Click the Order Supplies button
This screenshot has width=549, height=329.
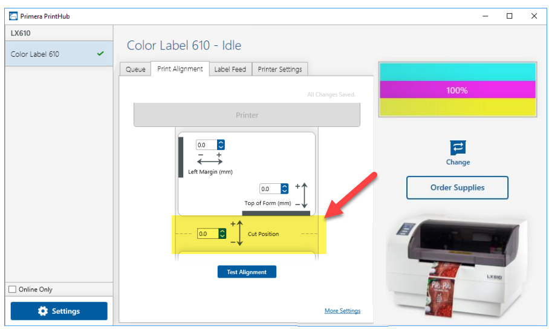[457, 187]
